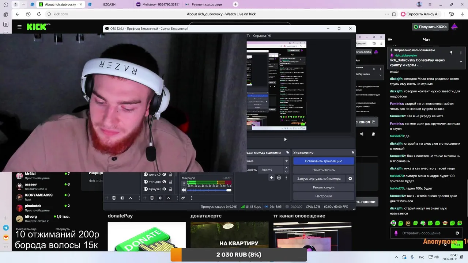The width and height of the screenshot is (468, 263).
Task: Open chat settings gear icon
Action: click(445, 244)
